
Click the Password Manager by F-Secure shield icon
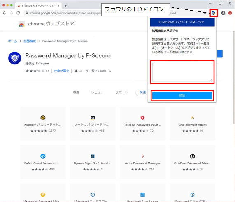[14, 58]
